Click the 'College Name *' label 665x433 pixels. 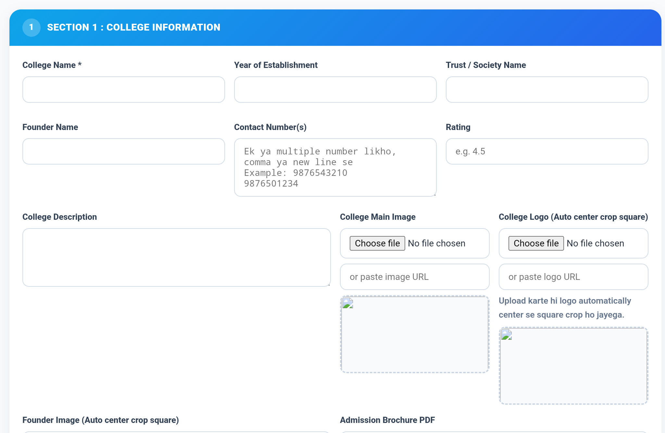pos(52,65)
